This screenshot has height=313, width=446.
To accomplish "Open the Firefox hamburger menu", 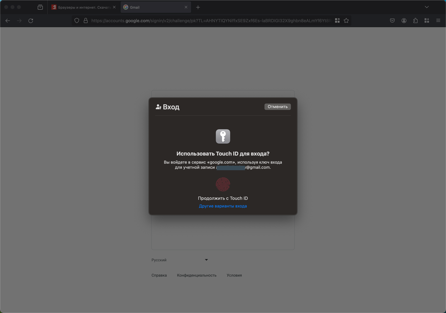I will tap(438, 21).
